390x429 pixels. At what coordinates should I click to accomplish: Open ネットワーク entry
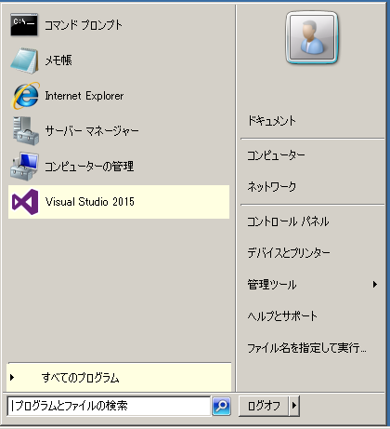click(272, 187)
